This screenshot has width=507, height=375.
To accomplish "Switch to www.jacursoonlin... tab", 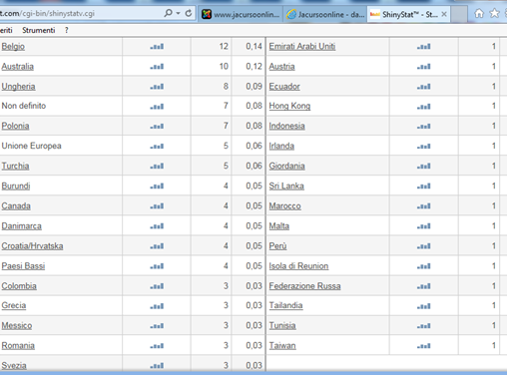I will pyautogui.click(x=241, y=14).
